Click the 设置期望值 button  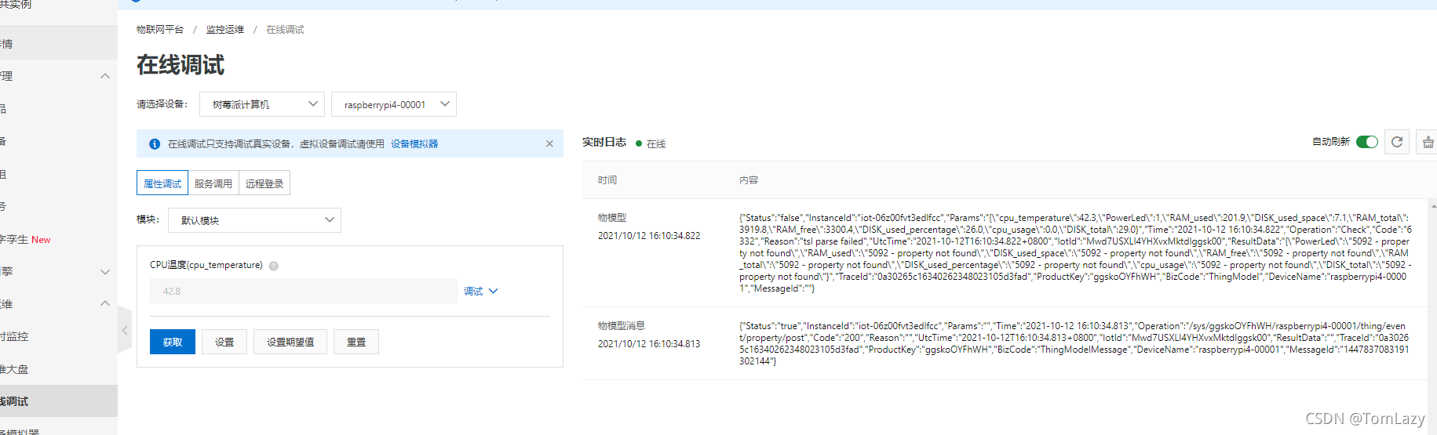tap(290, 342)
